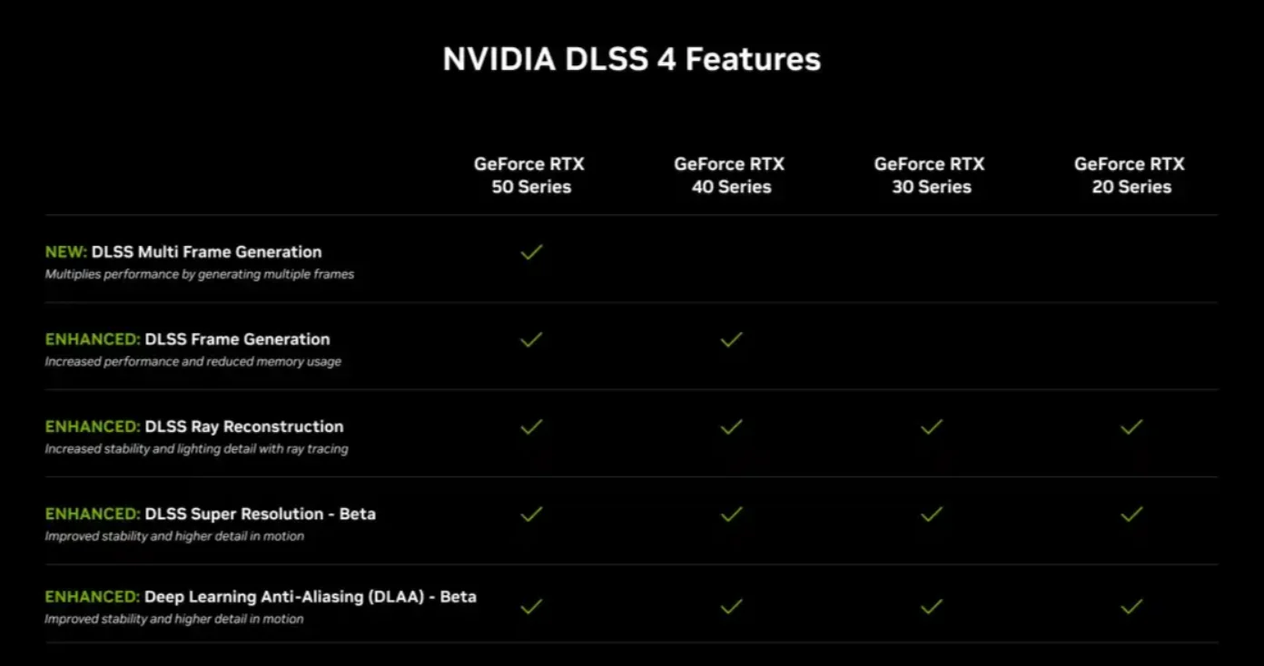The height and width of the screenshot is (666, 1264).
Task: Click the 20 Series Ray Reconstruction checkmark
Action: [1131, 426]
